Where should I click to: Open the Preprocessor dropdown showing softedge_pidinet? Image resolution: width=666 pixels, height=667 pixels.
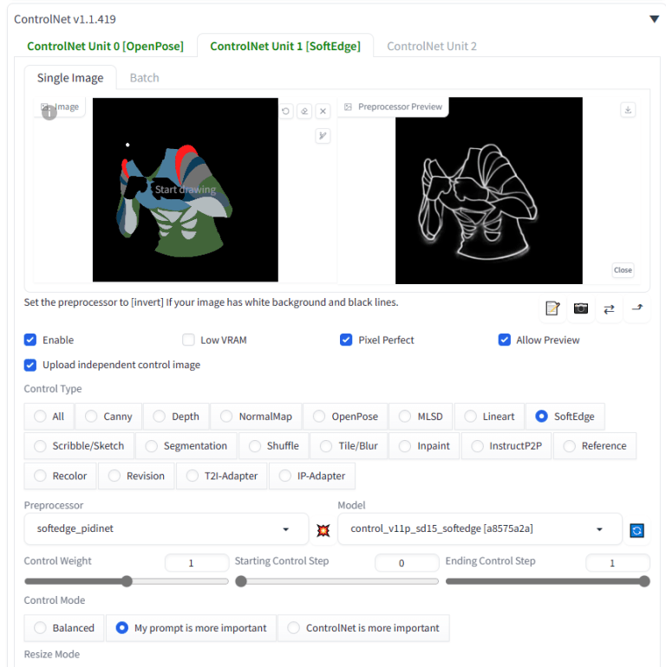point(163,528)
